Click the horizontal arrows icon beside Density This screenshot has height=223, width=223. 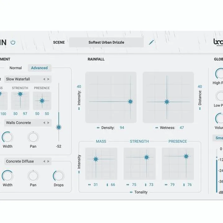click(98, 128)
